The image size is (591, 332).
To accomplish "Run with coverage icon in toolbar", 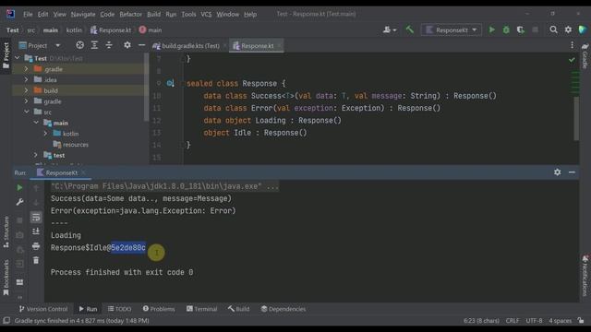I will pos(521,30).
